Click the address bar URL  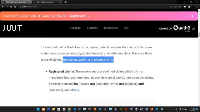click(x=30, y=7)
